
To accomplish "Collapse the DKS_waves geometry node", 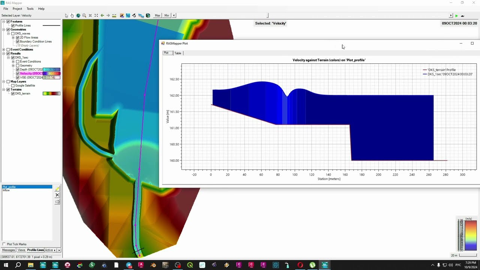I will (x=8, y=34).
